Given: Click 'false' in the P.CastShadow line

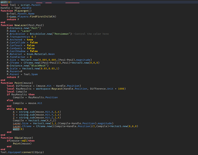Looking at the screenshot, I should point(34,51).
